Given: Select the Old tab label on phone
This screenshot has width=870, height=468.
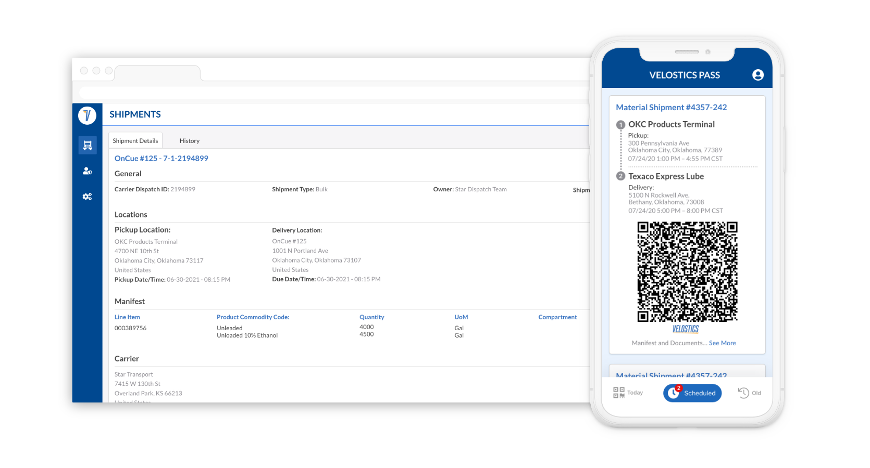Looking at the screenshot, I should click(756, 393).
